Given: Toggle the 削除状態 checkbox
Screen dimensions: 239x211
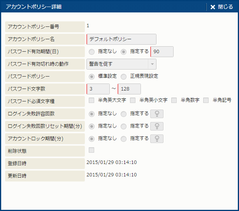Looking at the screenshot, I should click(91, 150).
